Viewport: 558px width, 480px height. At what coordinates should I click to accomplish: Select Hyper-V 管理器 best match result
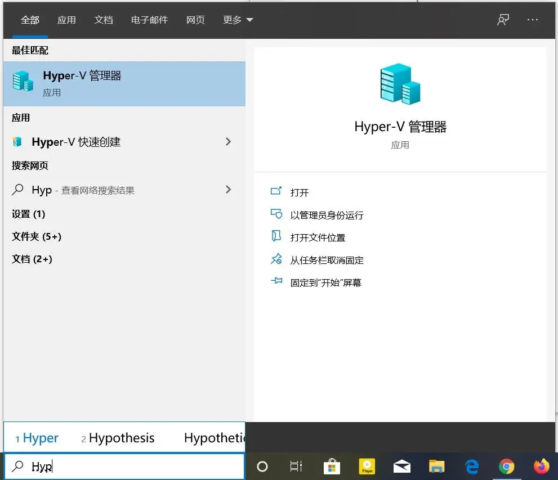click(x=124, y=84)
